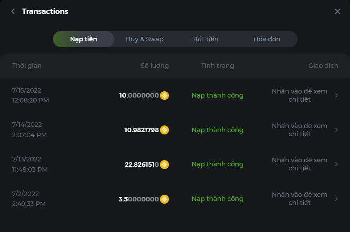Expand details chevron for 7/15/2022 transaction

(337, 95)
